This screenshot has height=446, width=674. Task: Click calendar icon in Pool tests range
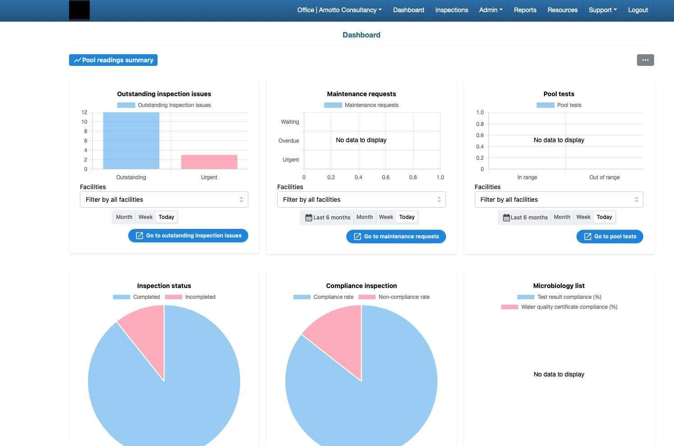pyautogui.click(x=506, y=218)
